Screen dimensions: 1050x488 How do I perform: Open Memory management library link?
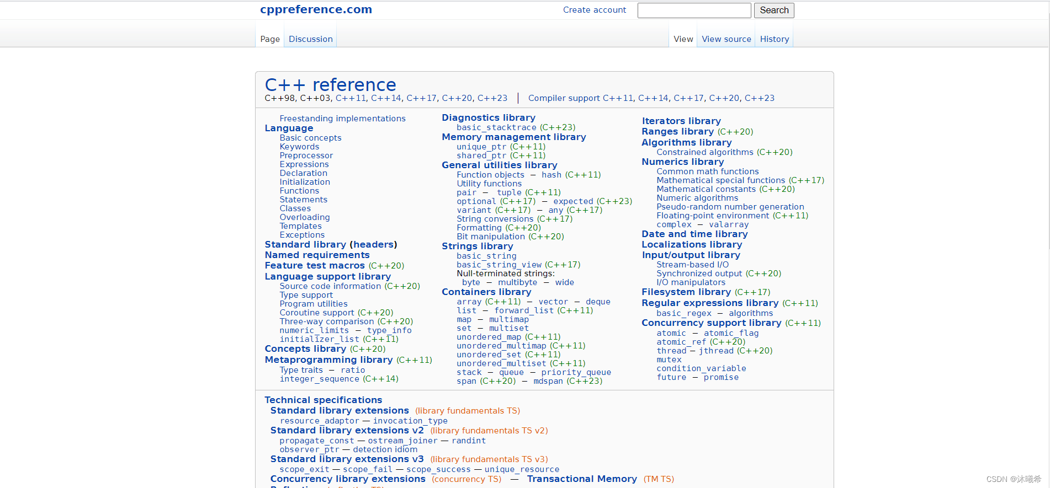[x=514, y=137]
